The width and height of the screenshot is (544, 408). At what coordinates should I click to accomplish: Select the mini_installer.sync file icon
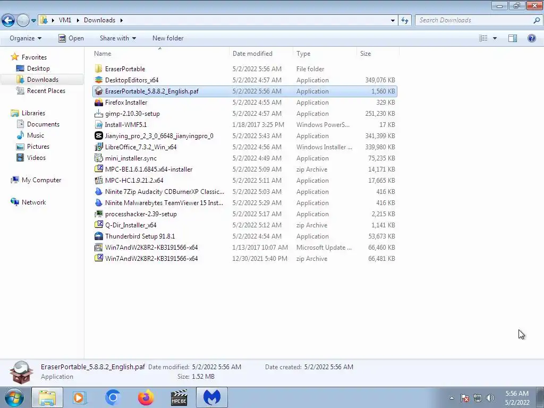point(98,158)
